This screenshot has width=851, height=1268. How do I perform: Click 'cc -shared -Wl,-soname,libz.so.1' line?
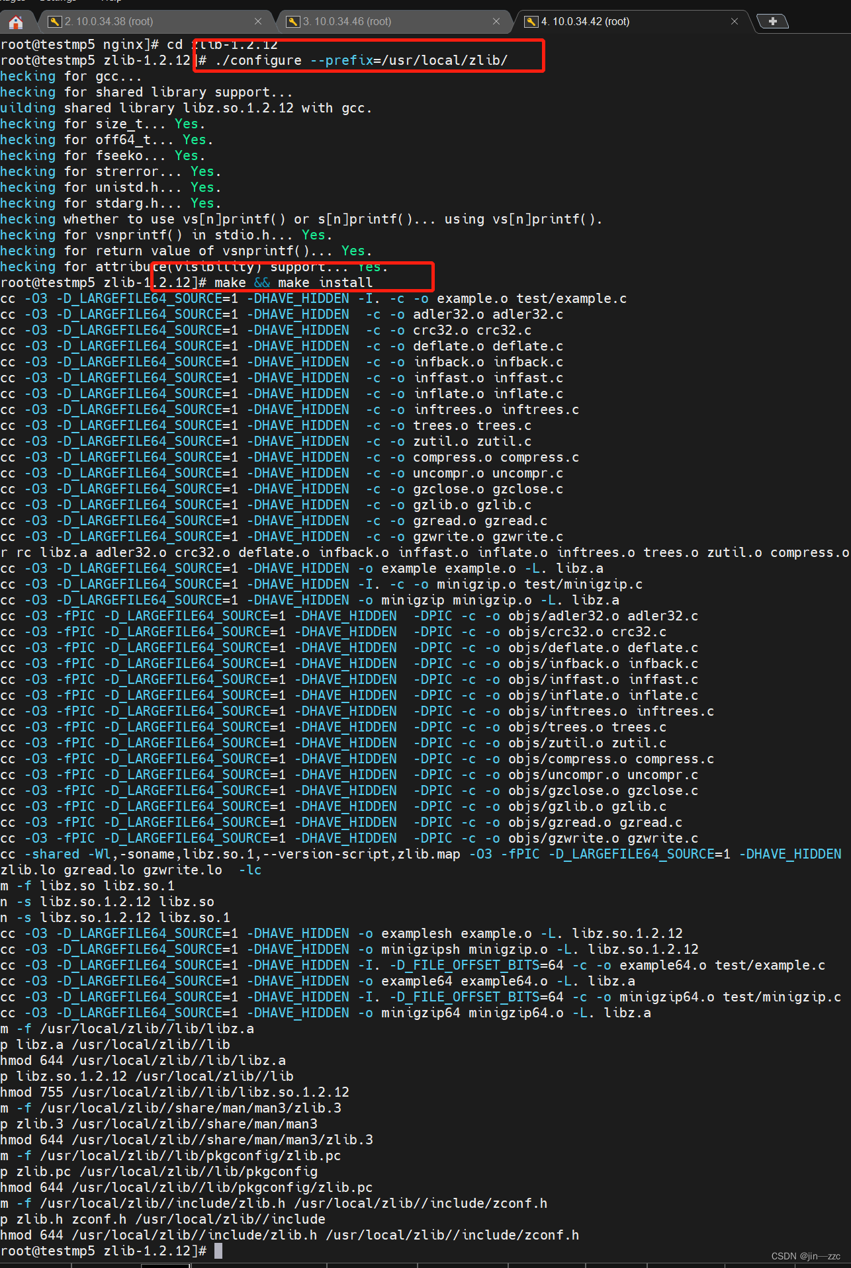click(422, 854)
